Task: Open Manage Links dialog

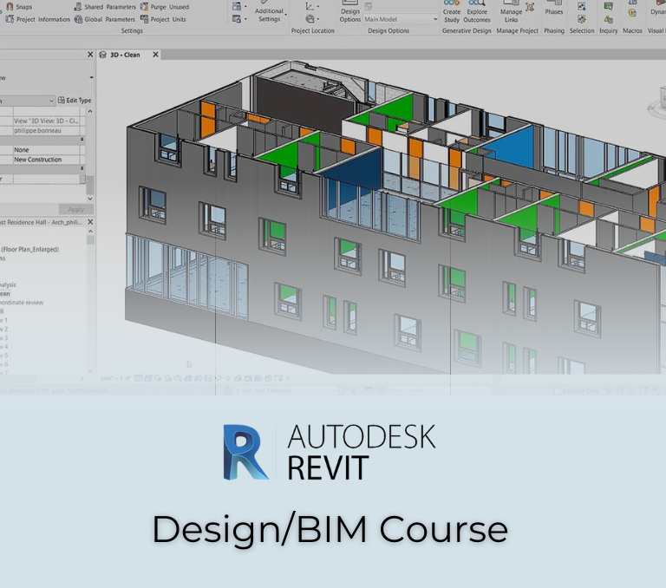Action: point(511,12)
